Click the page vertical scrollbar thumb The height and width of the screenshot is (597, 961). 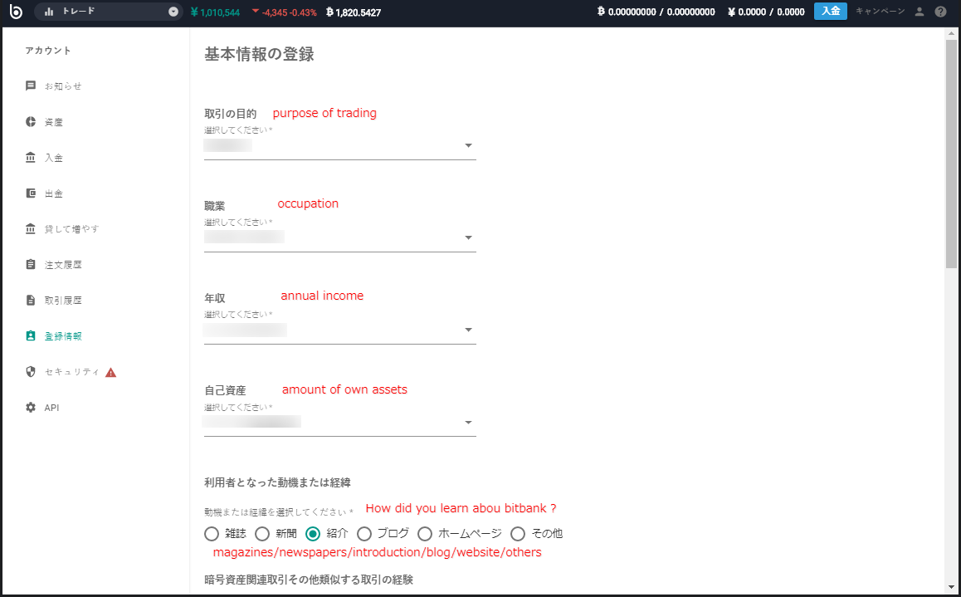click(x=951, y=154)
